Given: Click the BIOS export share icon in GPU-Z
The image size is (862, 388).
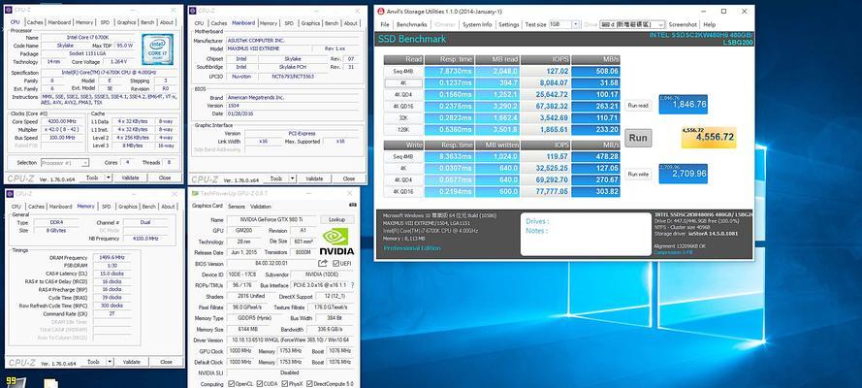Looking at the screenshot, I should (323, 263).
